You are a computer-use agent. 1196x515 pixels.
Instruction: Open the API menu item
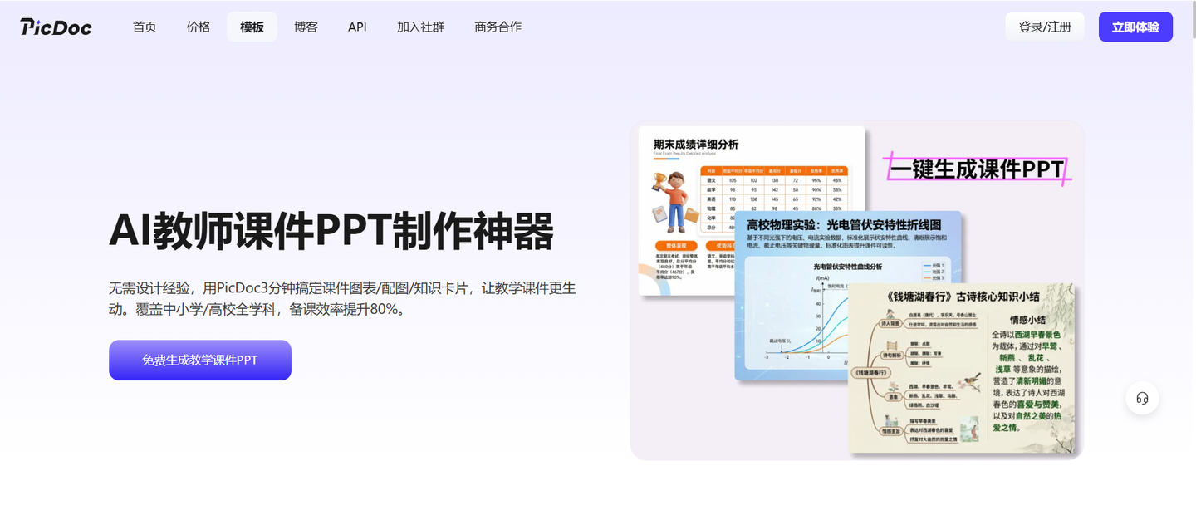coord(357,27)
